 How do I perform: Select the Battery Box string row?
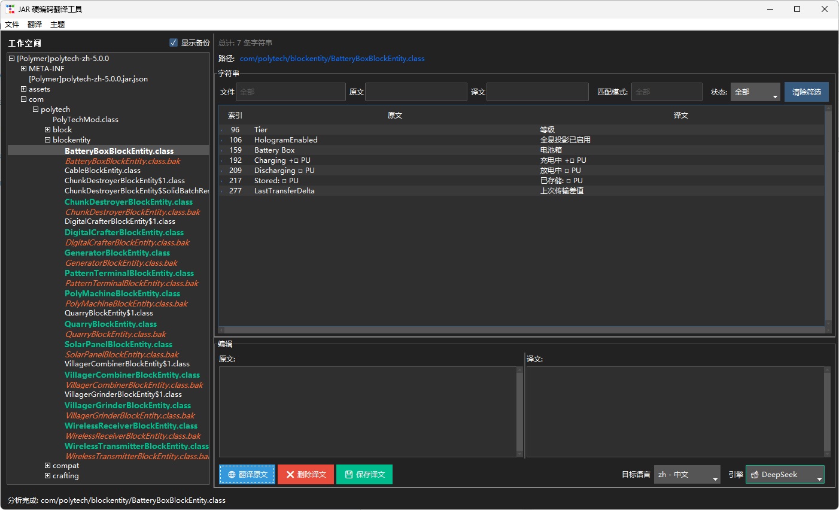tap(521, 150)
